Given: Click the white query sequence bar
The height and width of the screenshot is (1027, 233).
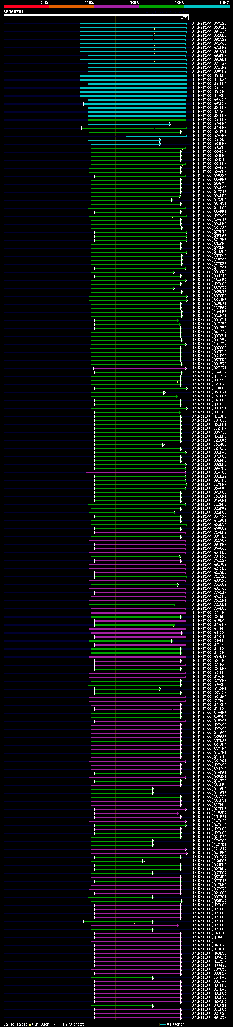Looking at the screenshot, I should [96, 15].
